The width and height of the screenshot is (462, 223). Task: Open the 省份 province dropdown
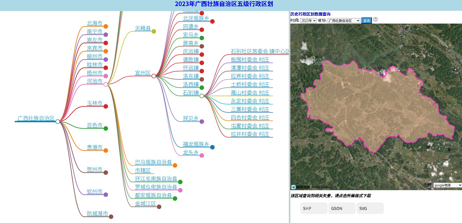(x=344, y=21)
